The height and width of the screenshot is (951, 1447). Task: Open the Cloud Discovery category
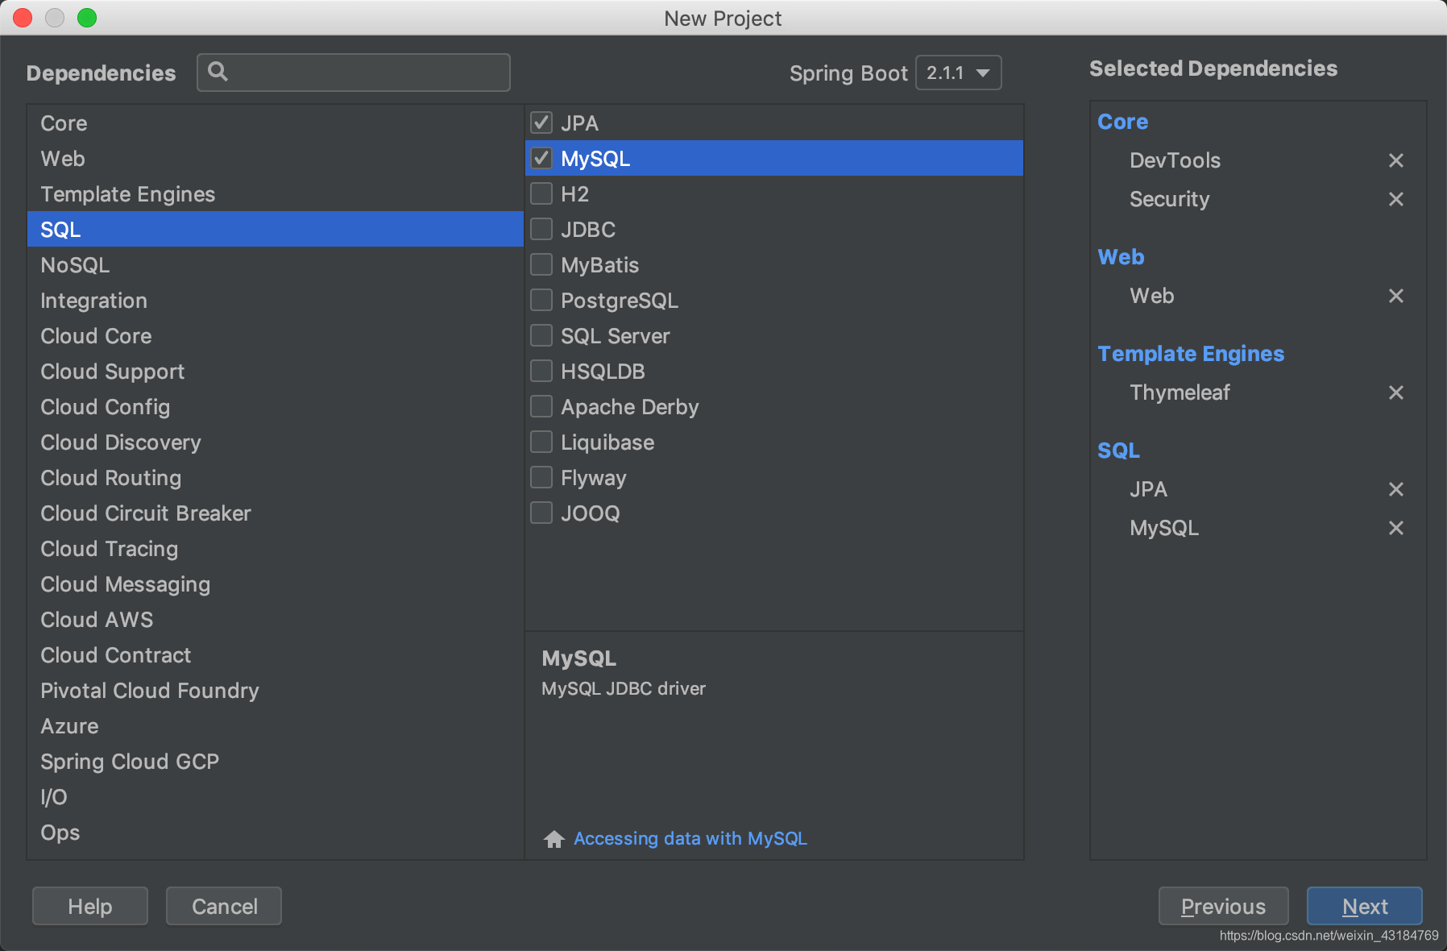276,442
